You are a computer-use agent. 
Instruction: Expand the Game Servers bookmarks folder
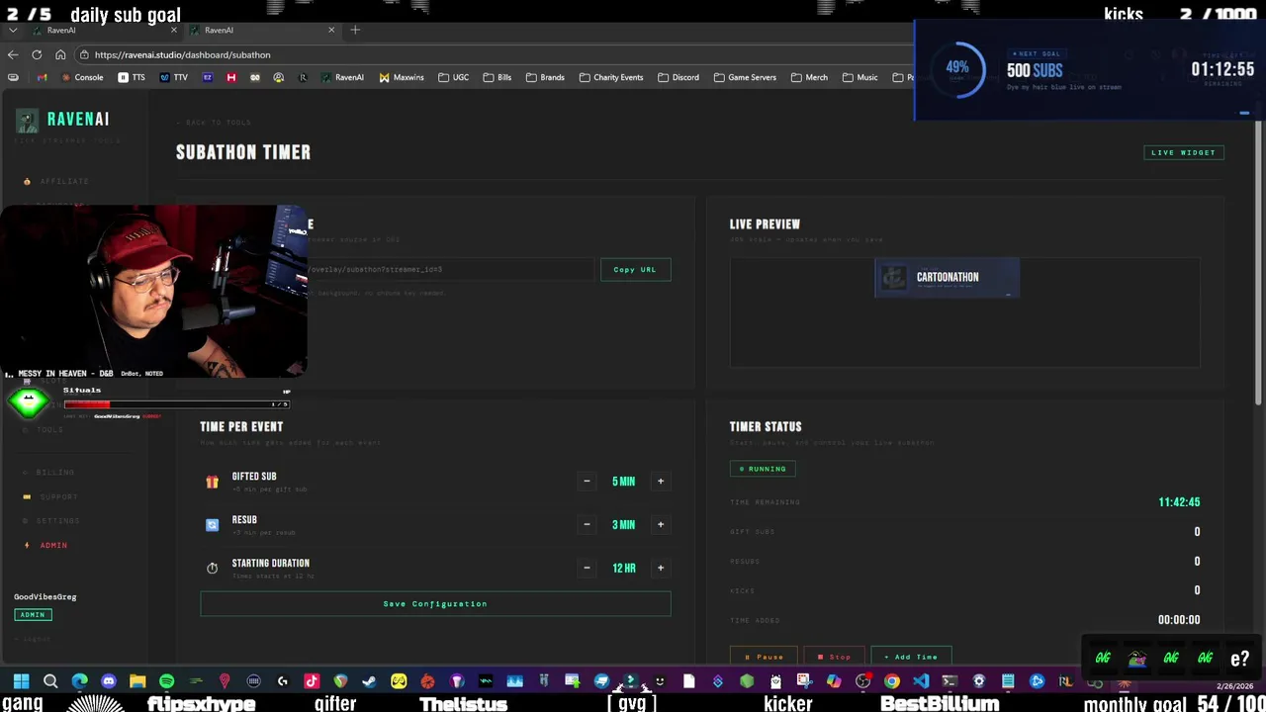pos(744,77)
